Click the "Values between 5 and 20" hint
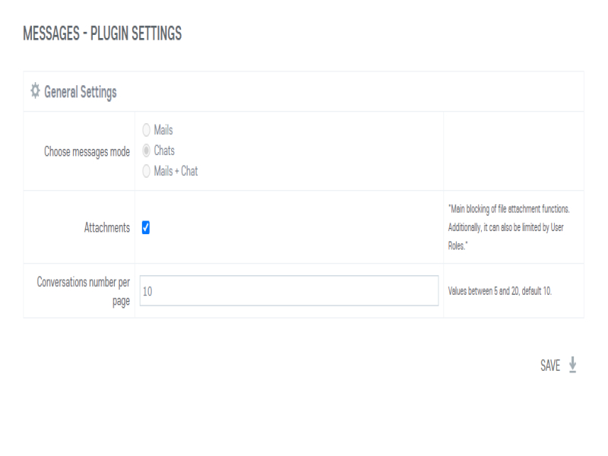608x456 pixels. (499, 290)
